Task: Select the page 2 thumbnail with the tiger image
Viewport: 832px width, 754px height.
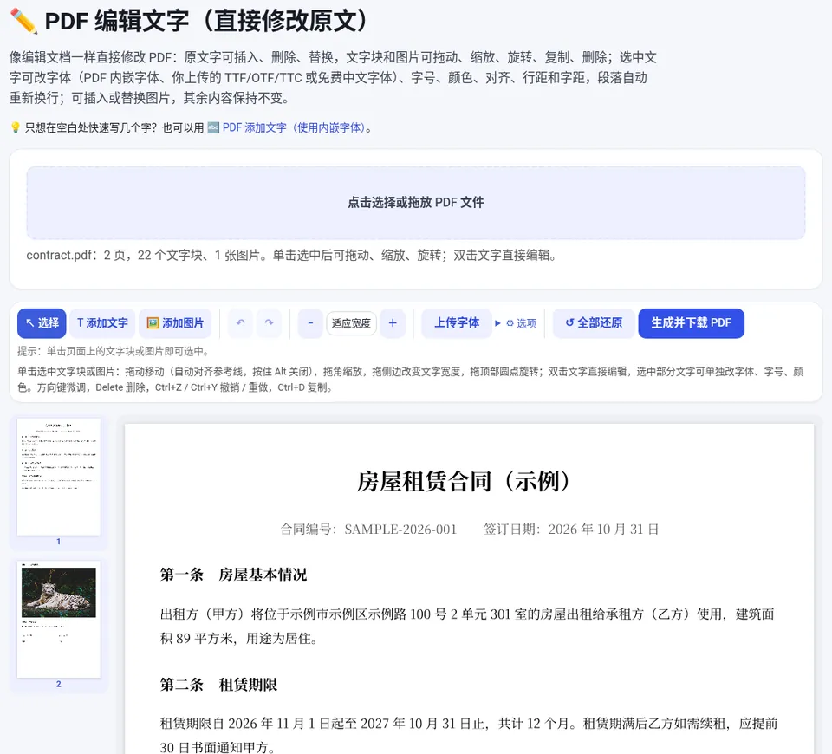Action: [58, 619]
